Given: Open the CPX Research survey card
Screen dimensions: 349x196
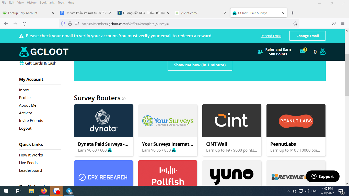Looking at the screenshot, I should coord(103,173).
